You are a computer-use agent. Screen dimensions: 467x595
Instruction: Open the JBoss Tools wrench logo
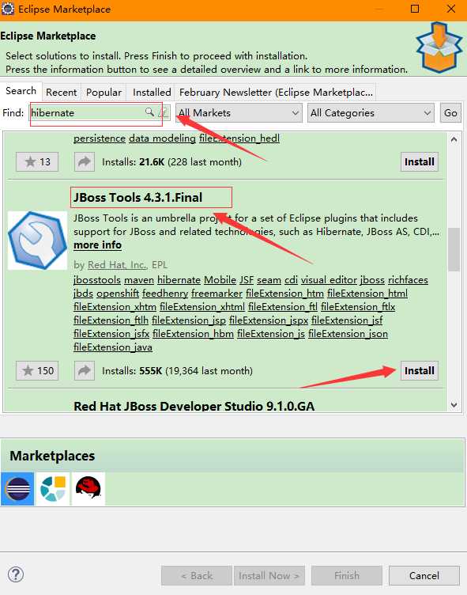(x=37, y=241)
